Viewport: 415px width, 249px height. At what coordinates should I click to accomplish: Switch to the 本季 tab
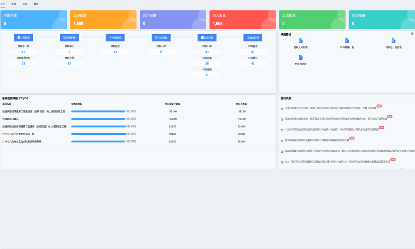(x=14, y=4)
